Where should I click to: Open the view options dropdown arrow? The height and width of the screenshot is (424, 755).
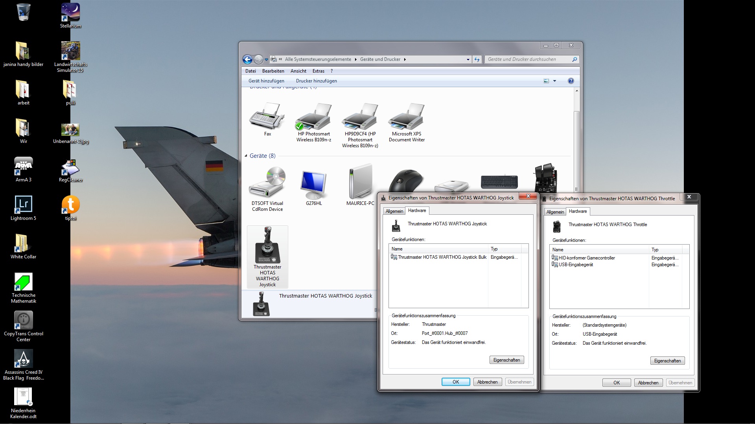coord(555,81)
